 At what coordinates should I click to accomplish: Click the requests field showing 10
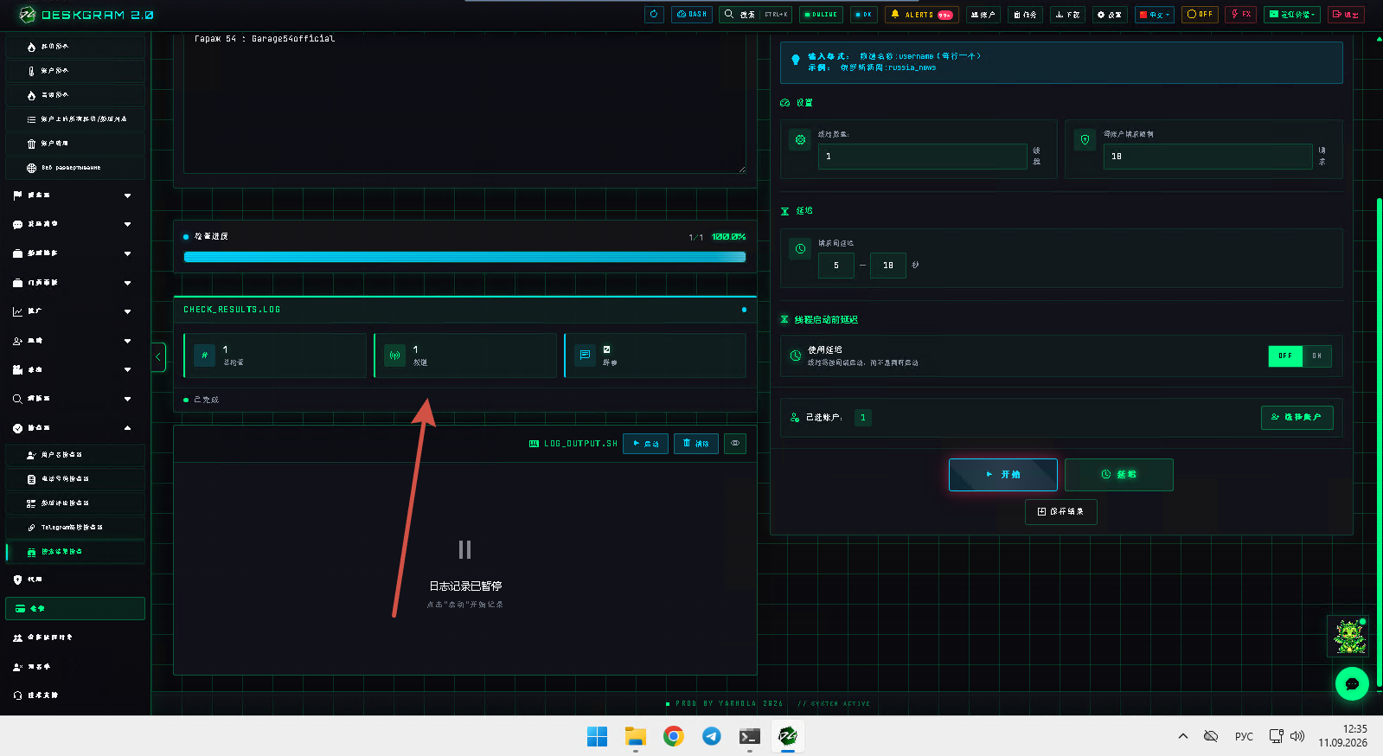[1207, 157]
